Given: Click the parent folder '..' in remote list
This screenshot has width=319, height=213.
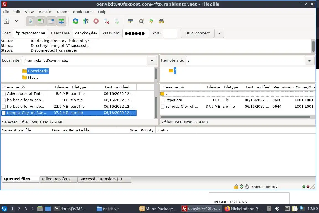Looking at the screenshot, I should (238, 94).
